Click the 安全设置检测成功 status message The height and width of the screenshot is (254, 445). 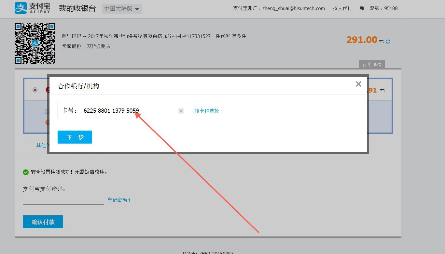69,172
